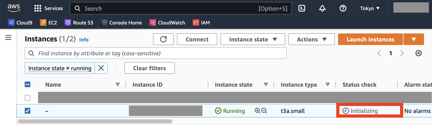Open the hamburger navigation menu
The height and width of the screenshot is (125, 432).
pos(8,38)
